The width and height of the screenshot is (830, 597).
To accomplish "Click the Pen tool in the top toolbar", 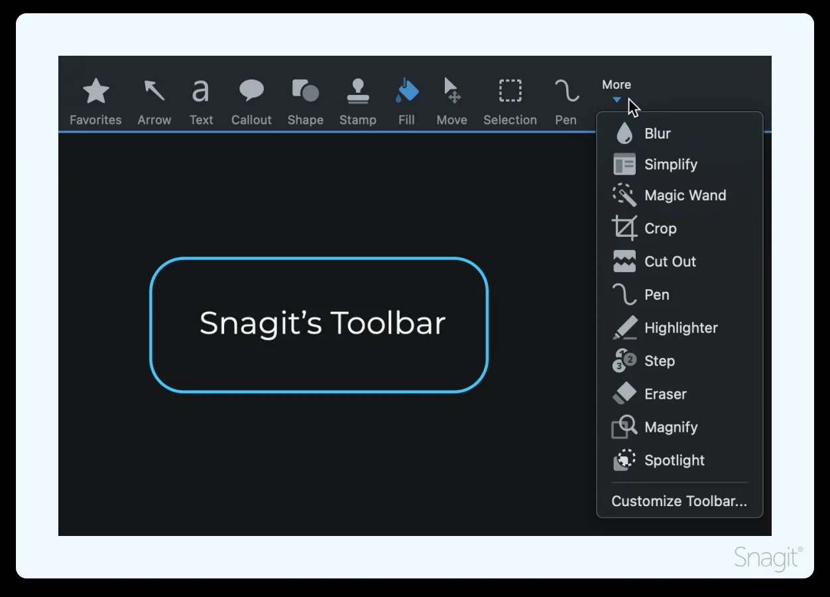I will point(566,101).
